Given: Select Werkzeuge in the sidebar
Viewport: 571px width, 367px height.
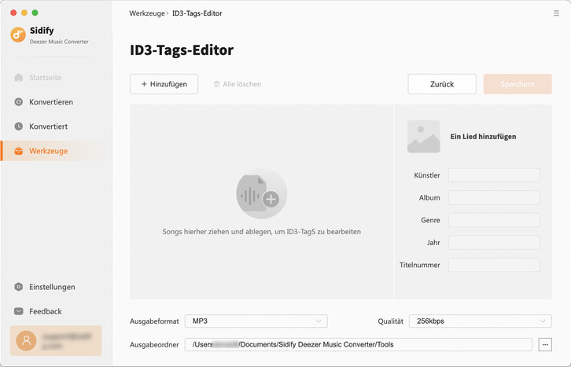Looking at the screenshot, I should [56, 151].
